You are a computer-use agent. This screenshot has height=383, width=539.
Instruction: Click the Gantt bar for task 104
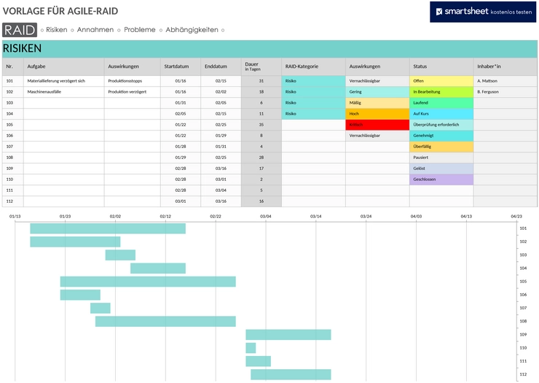coord(158,268)
